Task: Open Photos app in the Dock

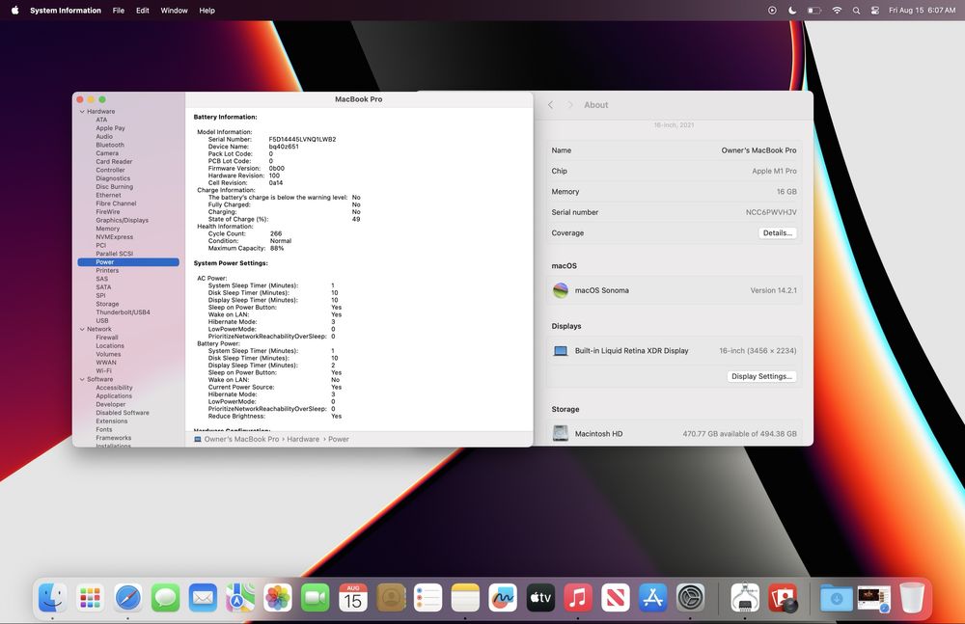Action: point(278,598)
